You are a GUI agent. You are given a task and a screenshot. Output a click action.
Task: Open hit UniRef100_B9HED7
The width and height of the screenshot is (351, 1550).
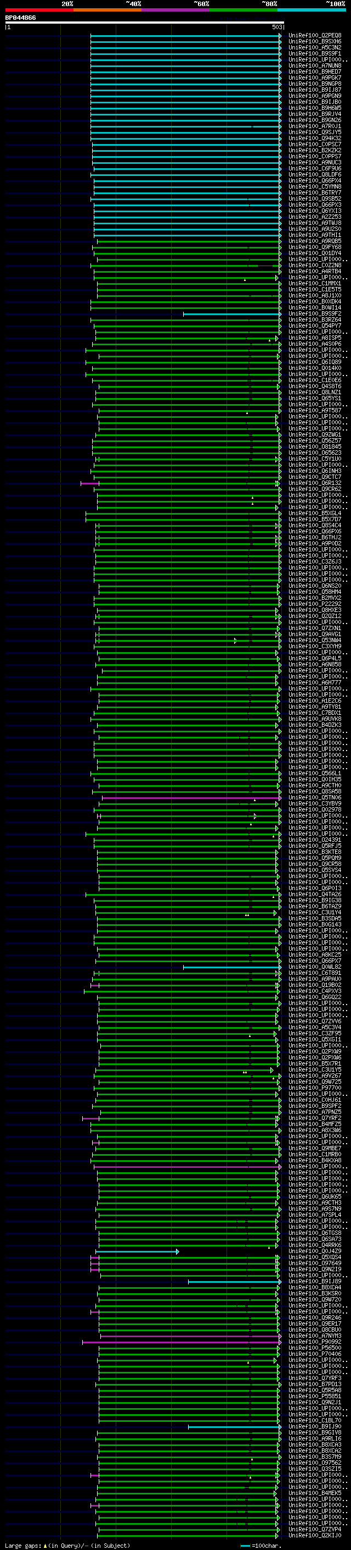[x=315, y=71]
